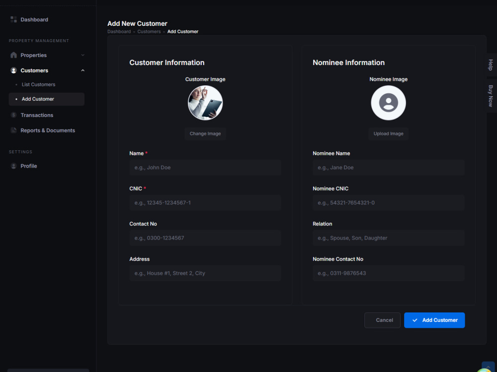The width and height of the screenshot is (497, 372).
Task: Click the SETTINGS section label
Action: pyautogui.click(x=20, y=152)
